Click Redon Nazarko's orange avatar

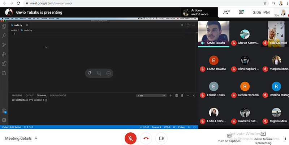pos(245,86)
